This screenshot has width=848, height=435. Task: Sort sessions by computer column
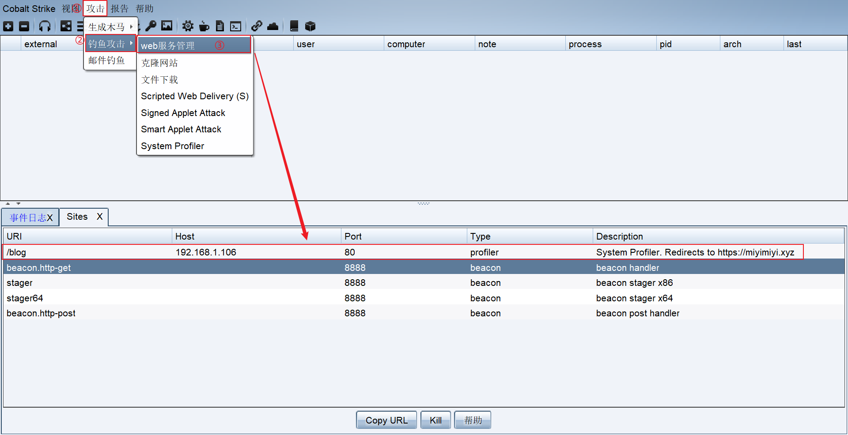click(429, 44)
